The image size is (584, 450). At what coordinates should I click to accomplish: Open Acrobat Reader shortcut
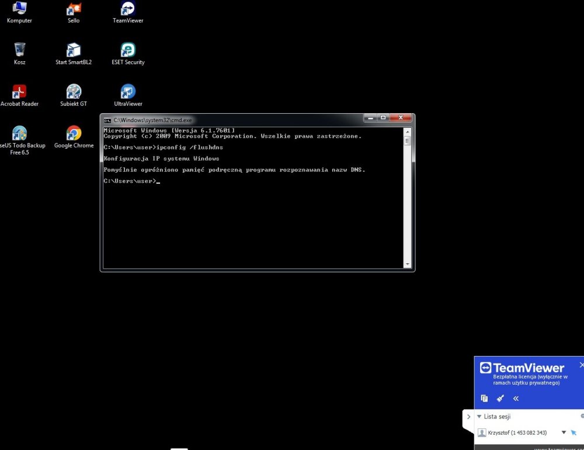19,92
